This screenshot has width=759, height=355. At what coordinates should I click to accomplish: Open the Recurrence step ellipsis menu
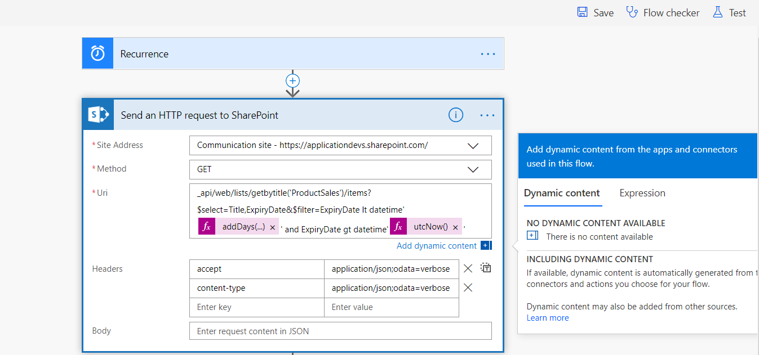click(487, 54)
